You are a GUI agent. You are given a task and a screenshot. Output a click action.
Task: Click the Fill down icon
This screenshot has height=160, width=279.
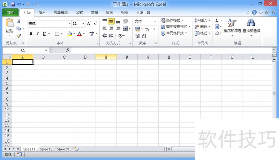pos(217,27)
